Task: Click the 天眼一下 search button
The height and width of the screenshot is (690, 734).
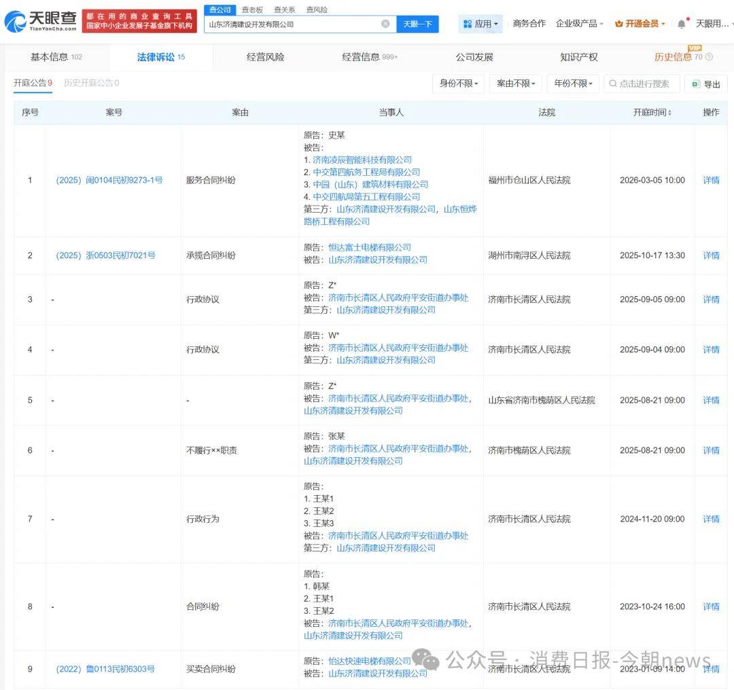Action: (417, 24)
